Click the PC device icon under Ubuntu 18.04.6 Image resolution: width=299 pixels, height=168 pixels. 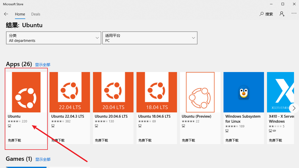tap(140, 126)
